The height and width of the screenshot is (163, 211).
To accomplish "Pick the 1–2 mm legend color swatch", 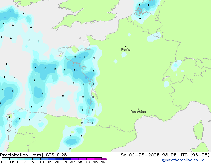I will [x=21, y=159].
